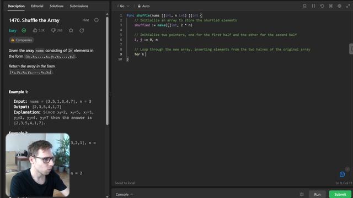This screenshot has width=353, height=198.
Task: Click the share problem icon
Action: click(x=82, y=30)
